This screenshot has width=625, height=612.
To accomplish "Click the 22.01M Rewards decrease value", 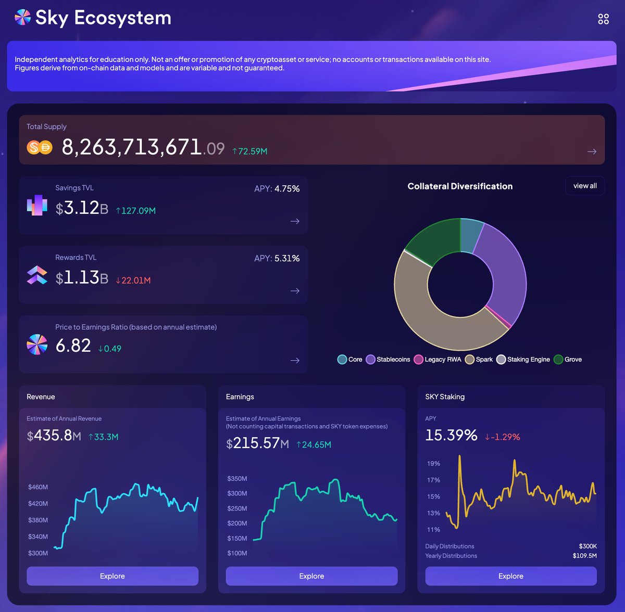I will coord(133,280).
